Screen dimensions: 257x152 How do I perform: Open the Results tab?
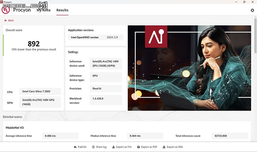point(62,10)
